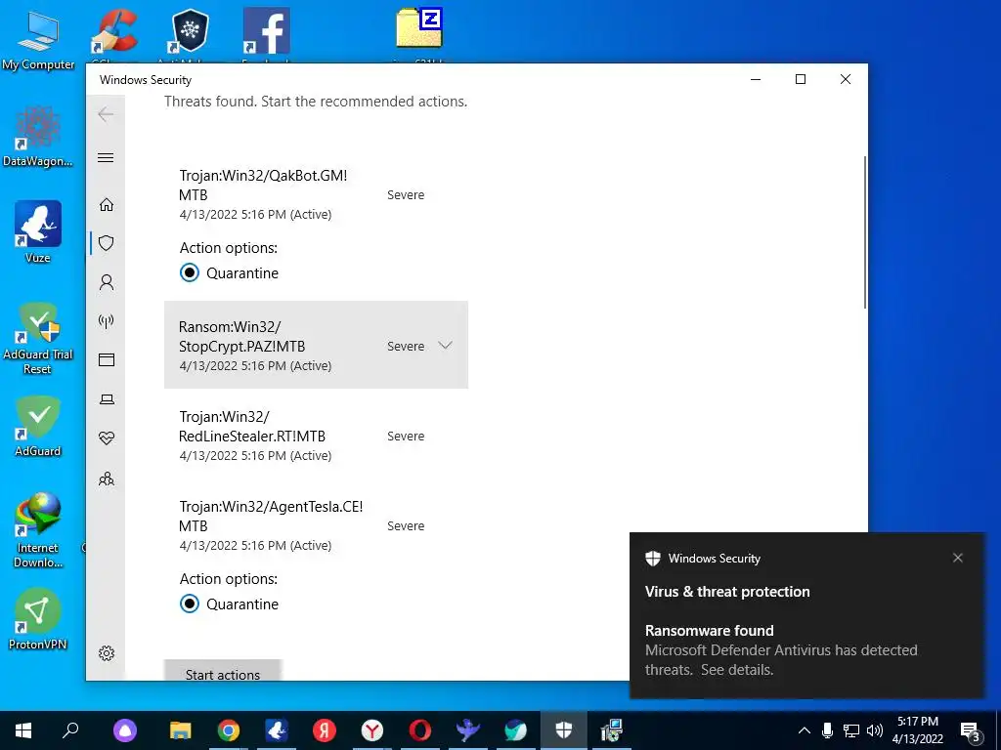Select the Trojan:Win32/RedLineStealer.RT!MTB threat entry

point(316,436)
